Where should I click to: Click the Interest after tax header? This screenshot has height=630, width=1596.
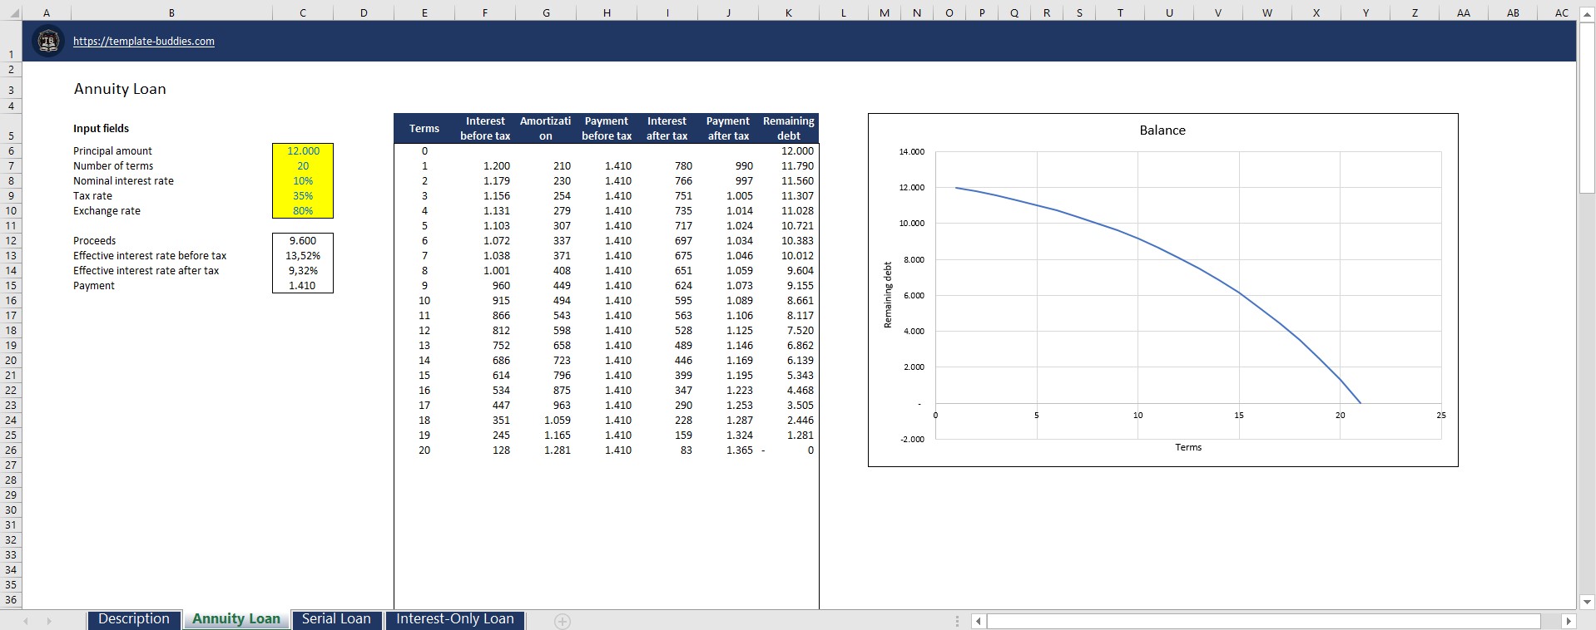(667, 129)
